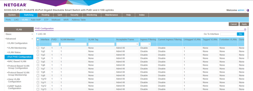Click the admin user link
The height and width of the screenshot is (91, 253).
(x=241, y=10)
